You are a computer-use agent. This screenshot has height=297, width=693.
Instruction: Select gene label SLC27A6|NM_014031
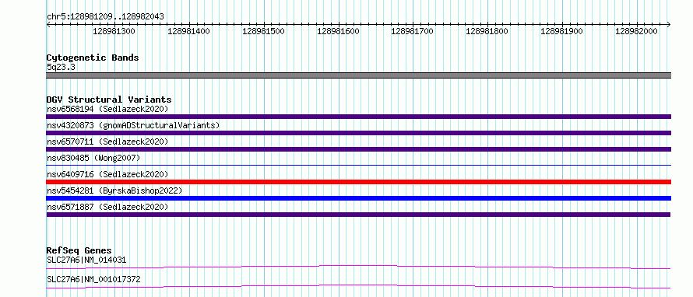(86, 260)
